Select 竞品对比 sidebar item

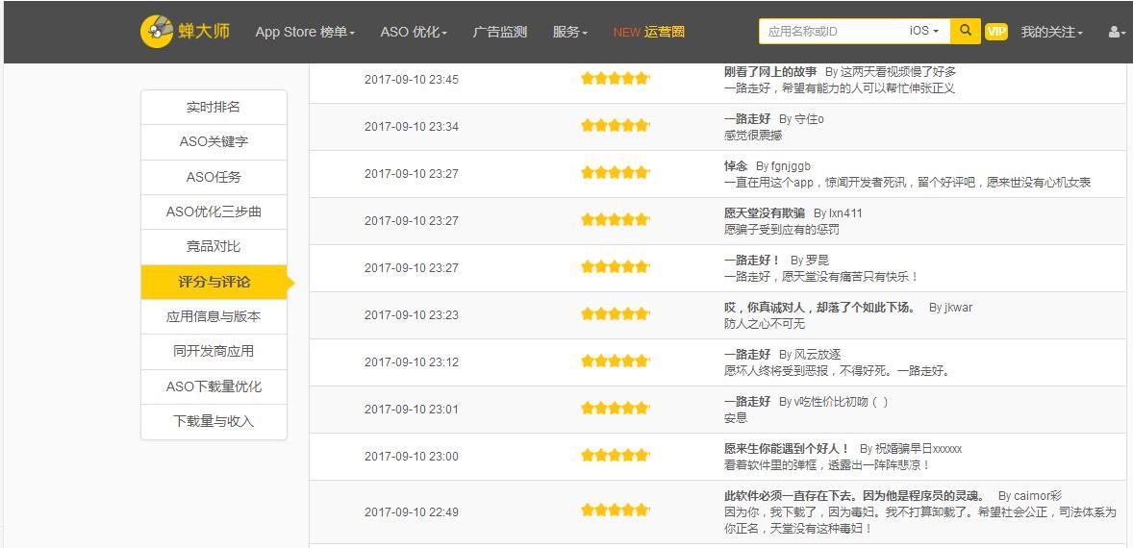pyautogui.click(x=214, y=246)
